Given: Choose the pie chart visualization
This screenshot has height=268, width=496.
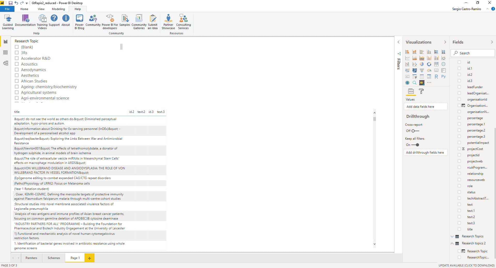Looking at the screenshot, I should (422, 64).
